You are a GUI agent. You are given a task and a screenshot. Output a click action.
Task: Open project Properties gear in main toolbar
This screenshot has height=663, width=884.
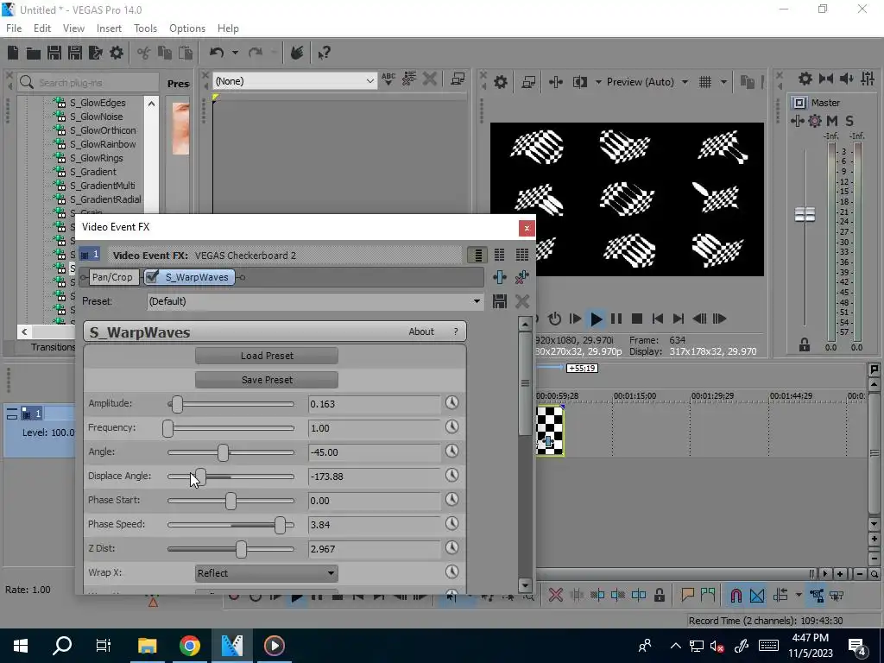point(117,53)
